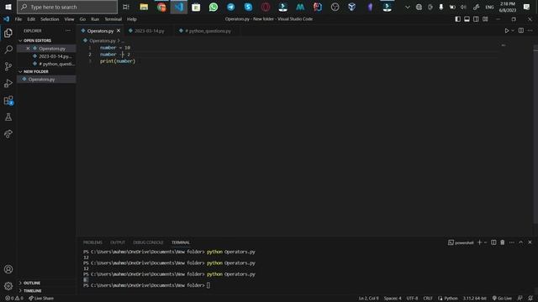Switch to the Debug Console tab
Screen dimensions: 538x302
tap(148, 242)
